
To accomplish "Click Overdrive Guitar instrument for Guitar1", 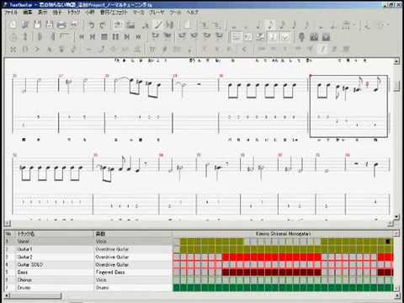I will pyautogui.click(x=112, y=249).
